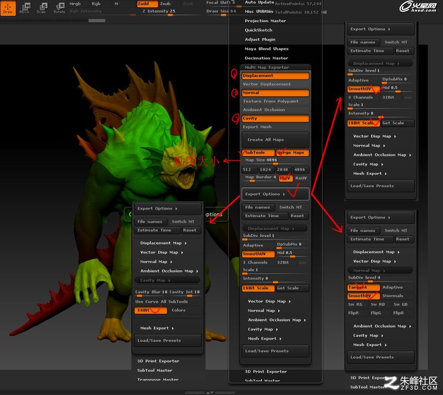This screenshot has width=443, height=395.
Task: Toggle the FlipV button
Action: click(x=286, y=178)
